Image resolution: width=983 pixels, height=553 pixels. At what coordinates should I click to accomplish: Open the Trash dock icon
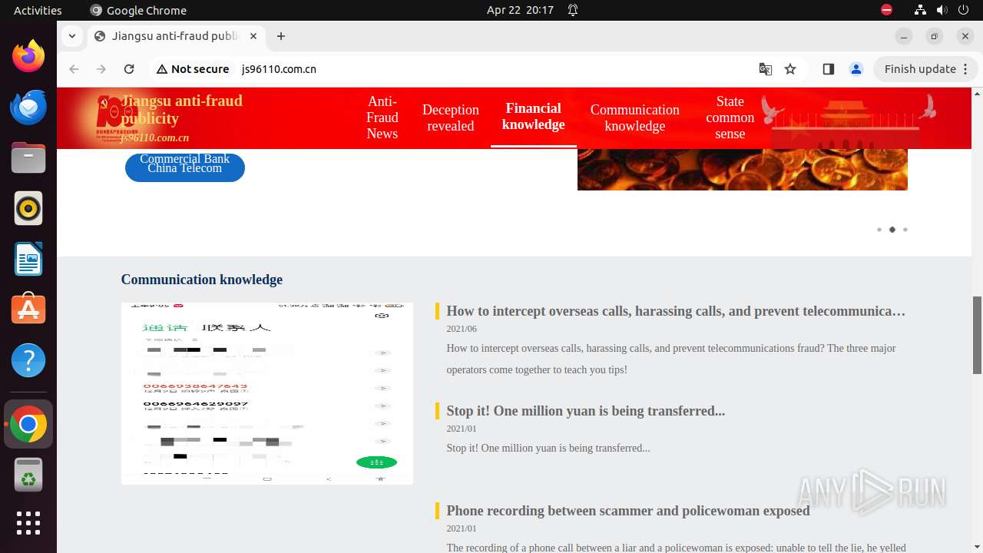[28, 475]
